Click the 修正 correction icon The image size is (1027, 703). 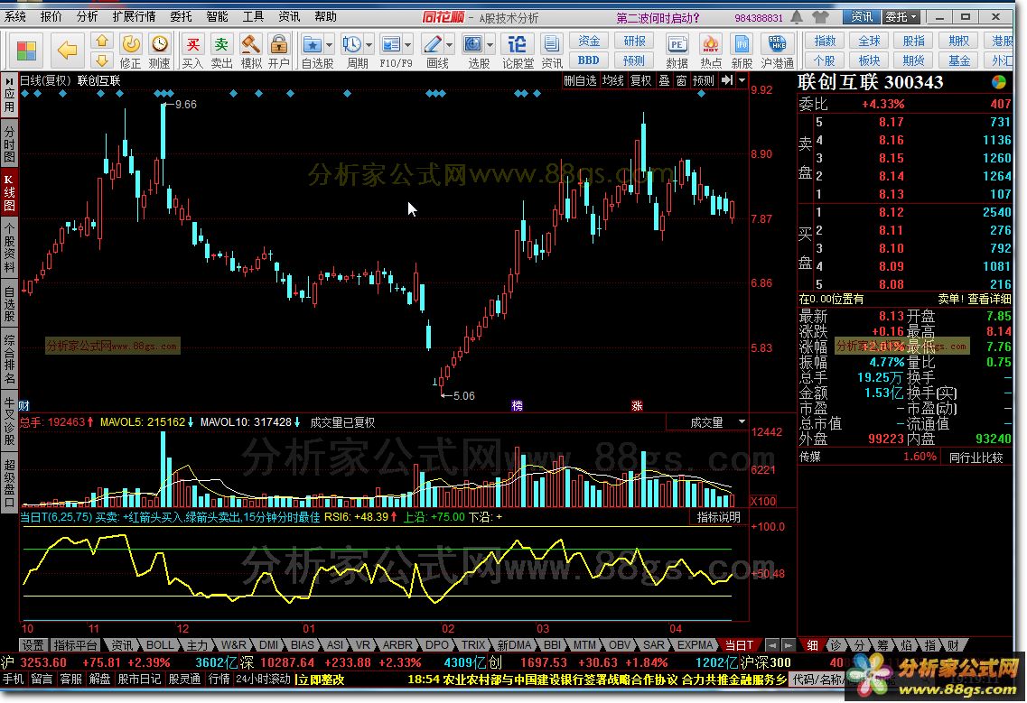point(130,51)
